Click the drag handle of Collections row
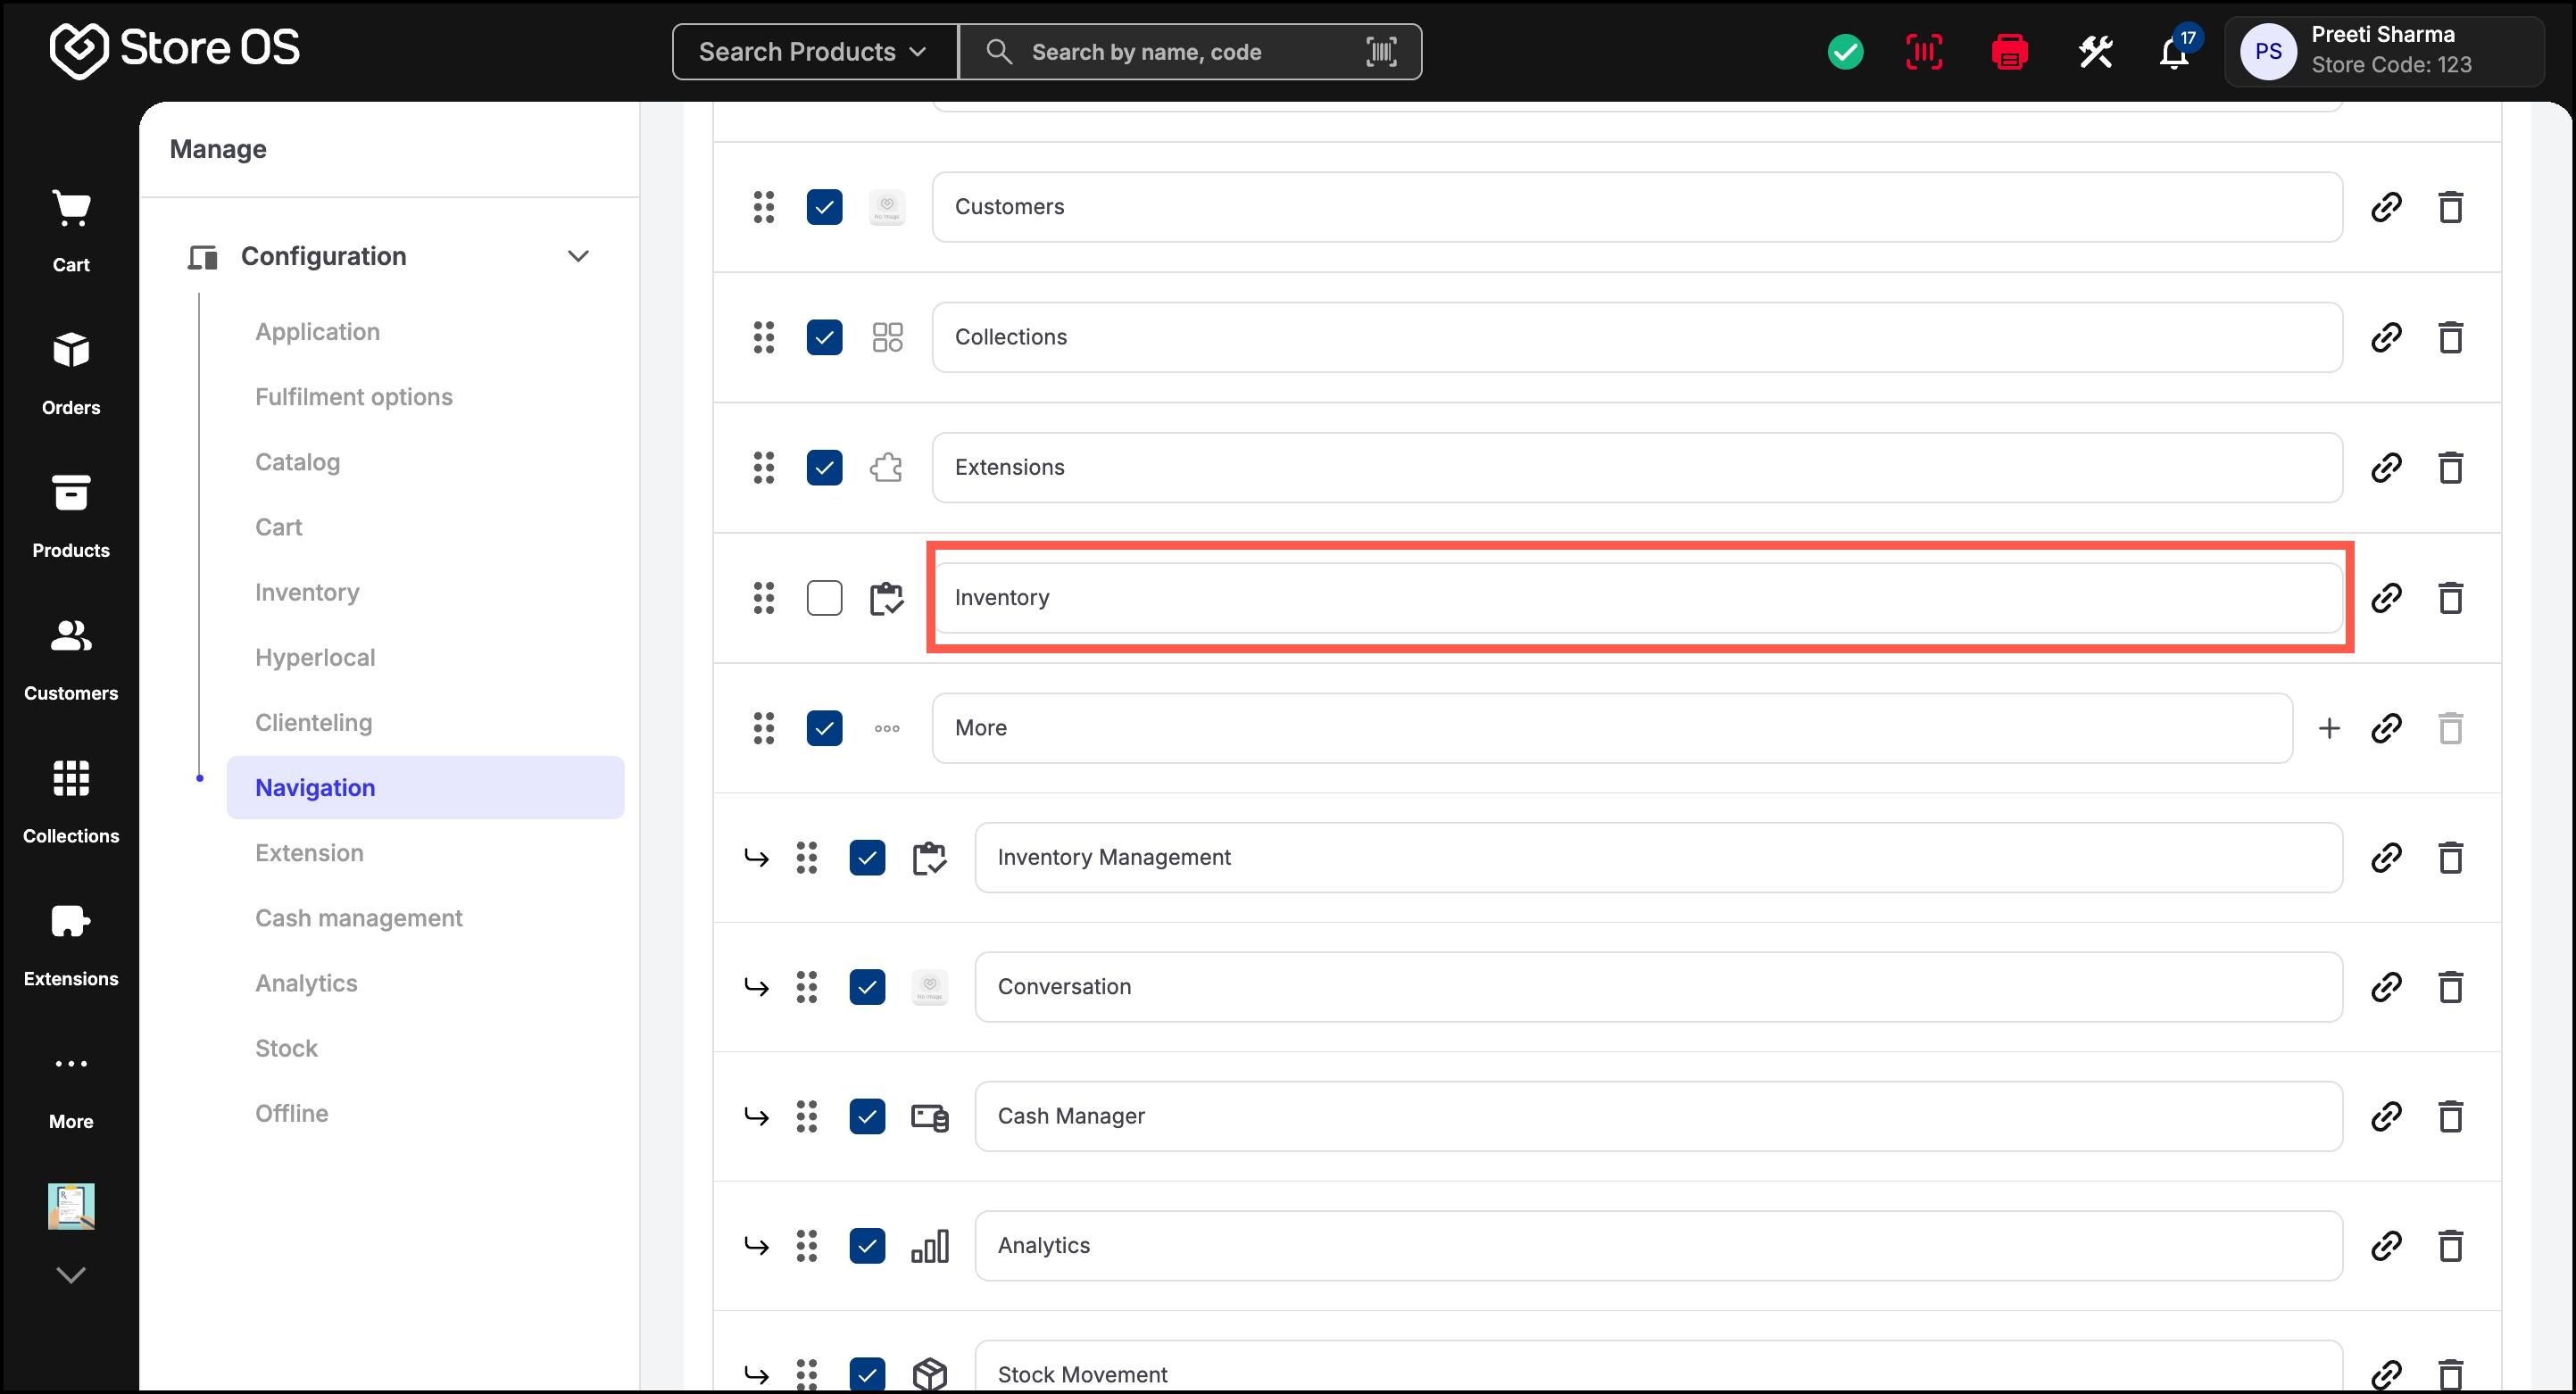The image size is (2576, 1394). pos(764,337)
